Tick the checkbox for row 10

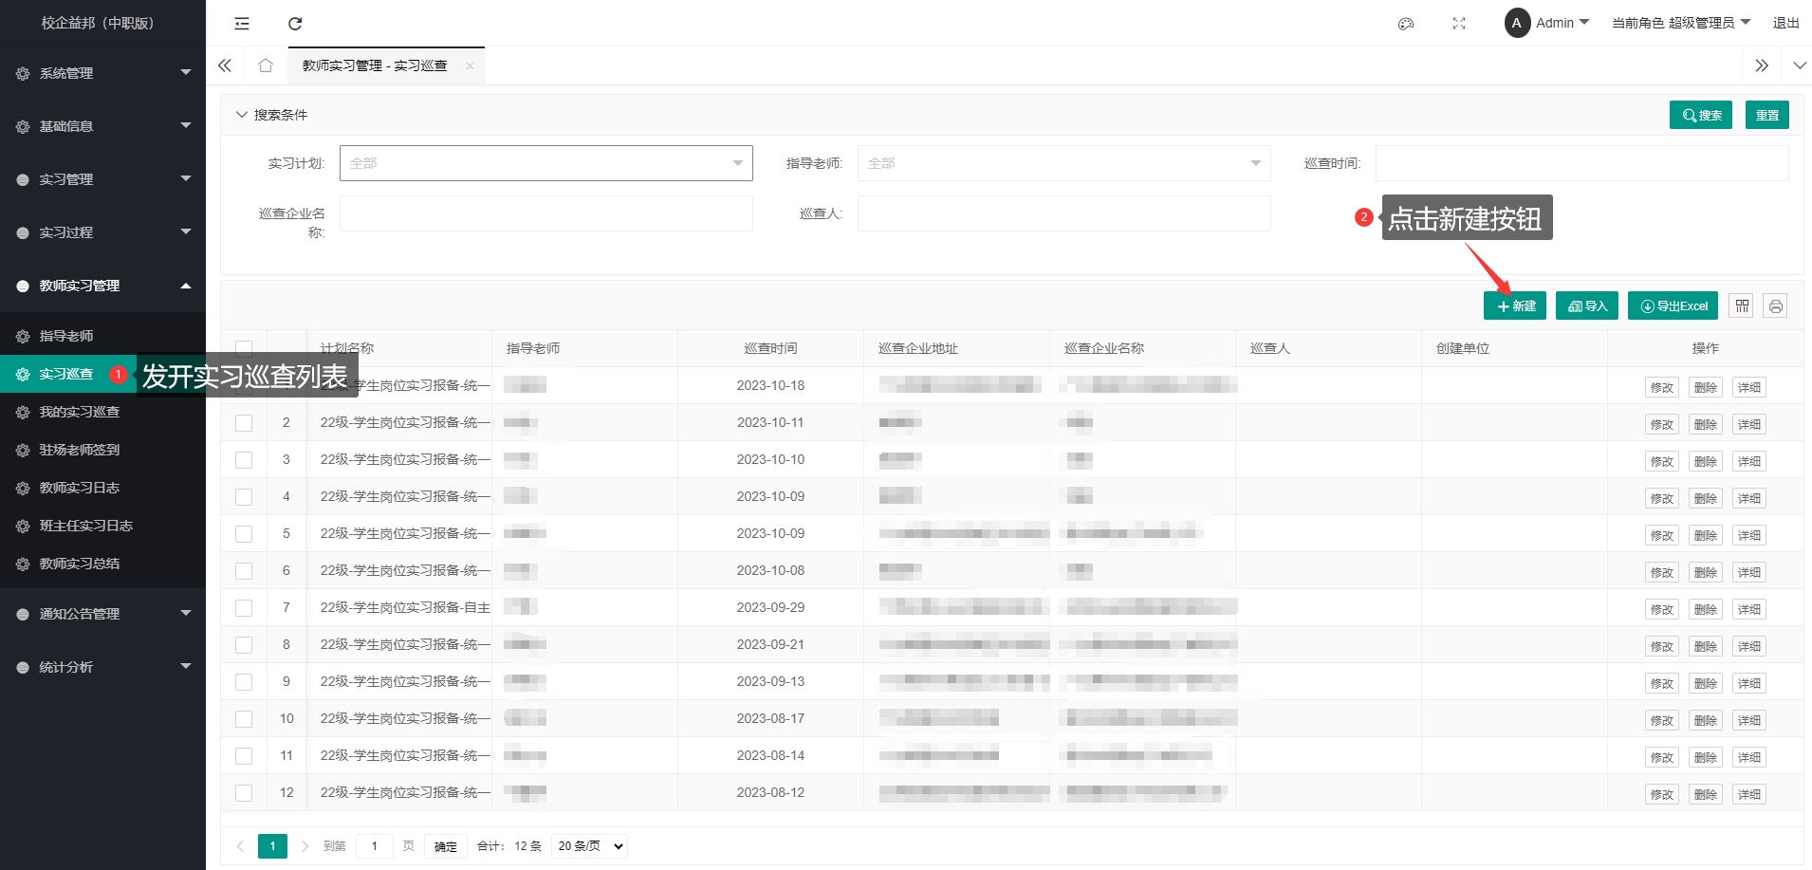[244, 719]
